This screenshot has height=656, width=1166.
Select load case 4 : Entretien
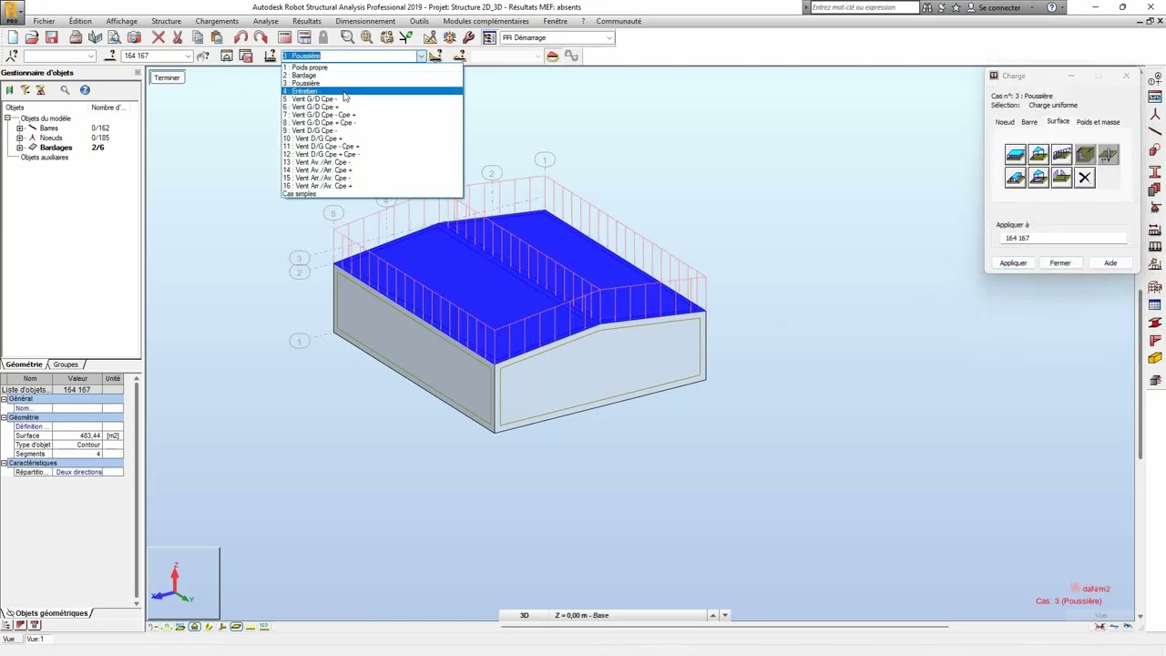[x=372, y=91]
